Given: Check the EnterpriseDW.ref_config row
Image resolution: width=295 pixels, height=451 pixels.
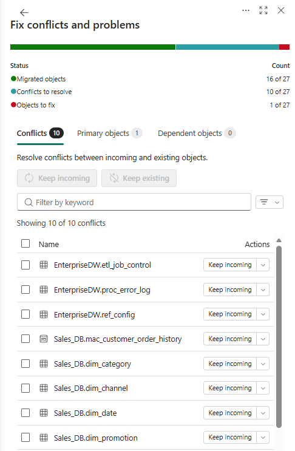Looking at the screenshot, I should (x=25, y=314).
